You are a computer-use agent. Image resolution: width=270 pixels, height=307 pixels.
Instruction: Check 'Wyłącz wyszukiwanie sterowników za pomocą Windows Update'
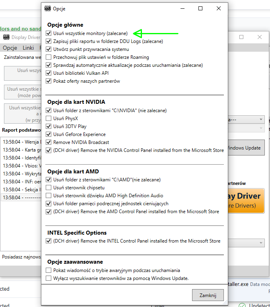49,278
